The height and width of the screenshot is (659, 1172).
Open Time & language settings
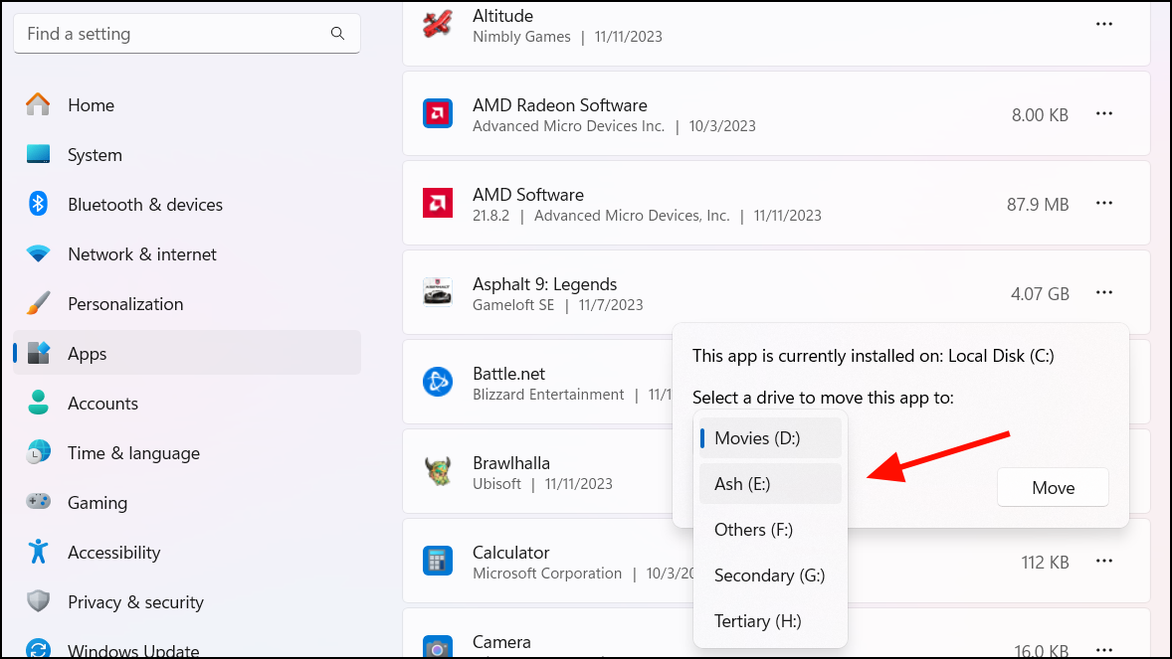tap(187, 453)
